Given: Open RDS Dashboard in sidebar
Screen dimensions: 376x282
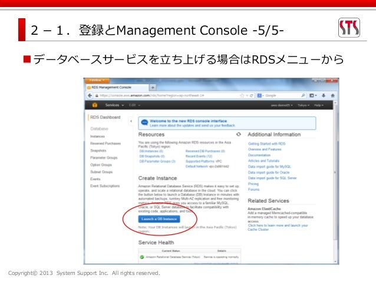Looking at the screenshot, I should [x=105, y=117].
